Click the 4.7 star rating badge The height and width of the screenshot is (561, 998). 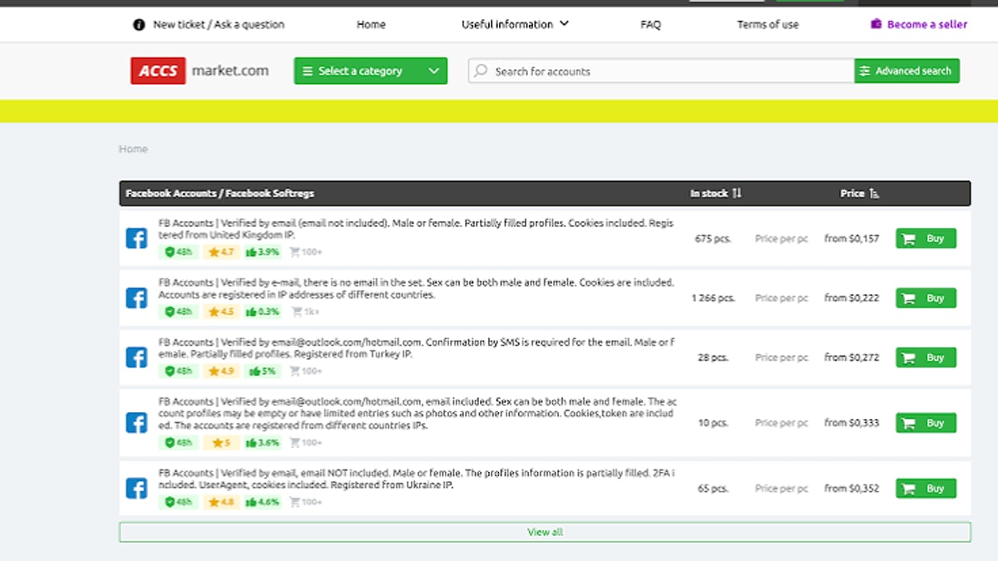click(221, 252)
